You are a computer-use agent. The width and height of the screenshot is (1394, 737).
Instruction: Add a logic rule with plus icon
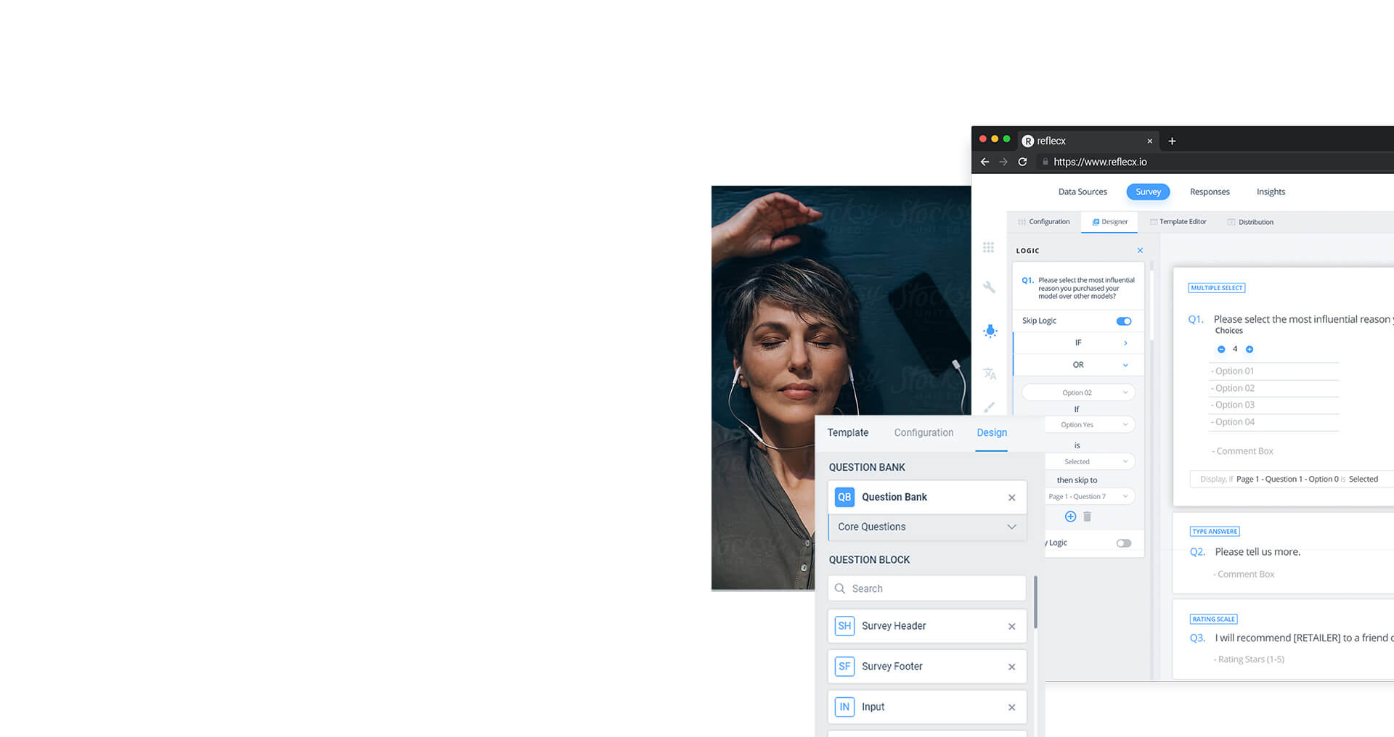(1070, 516)
